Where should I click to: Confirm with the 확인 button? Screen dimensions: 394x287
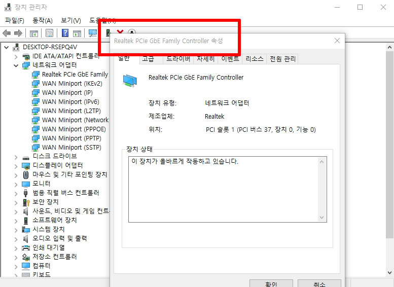pos(271,283)
